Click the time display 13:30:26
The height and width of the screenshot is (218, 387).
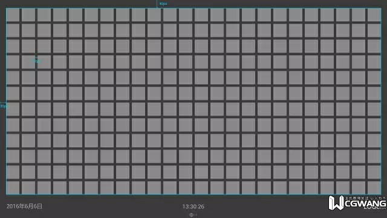[x=193, y=206]
